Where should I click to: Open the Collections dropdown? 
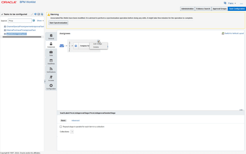(x=72, y=132)
